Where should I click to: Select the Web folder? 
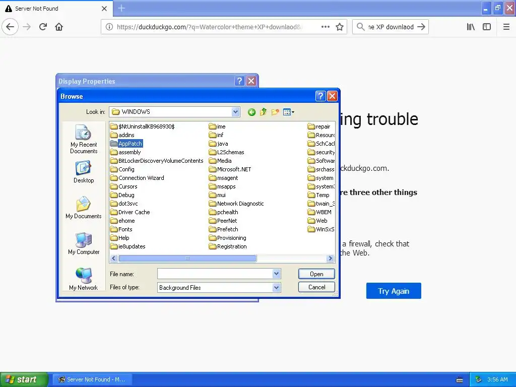[317, 221]
